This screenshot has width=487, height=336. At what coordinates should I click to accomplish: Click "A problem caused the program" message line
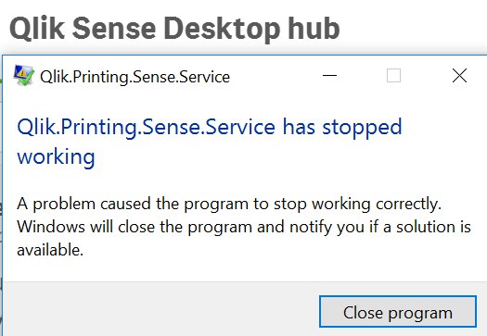(229, 204)
